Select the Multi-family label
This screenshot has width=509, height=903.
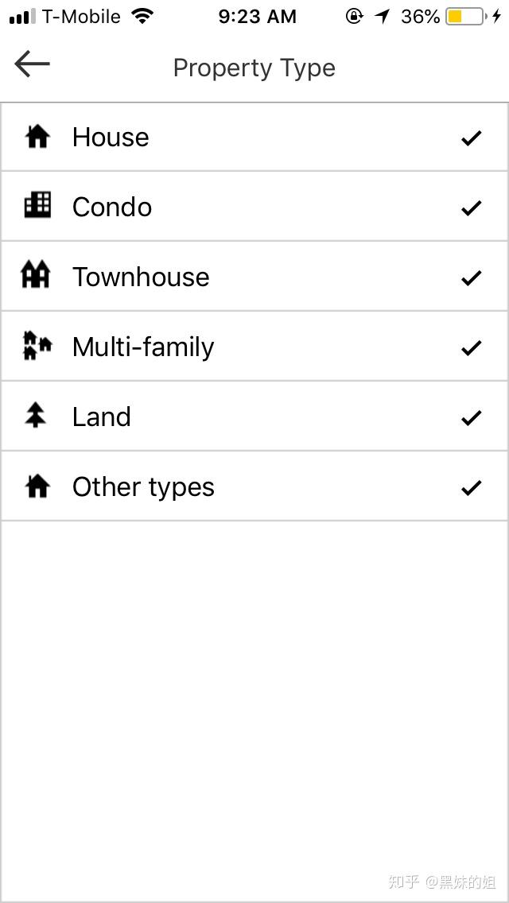tap(143, 347)
